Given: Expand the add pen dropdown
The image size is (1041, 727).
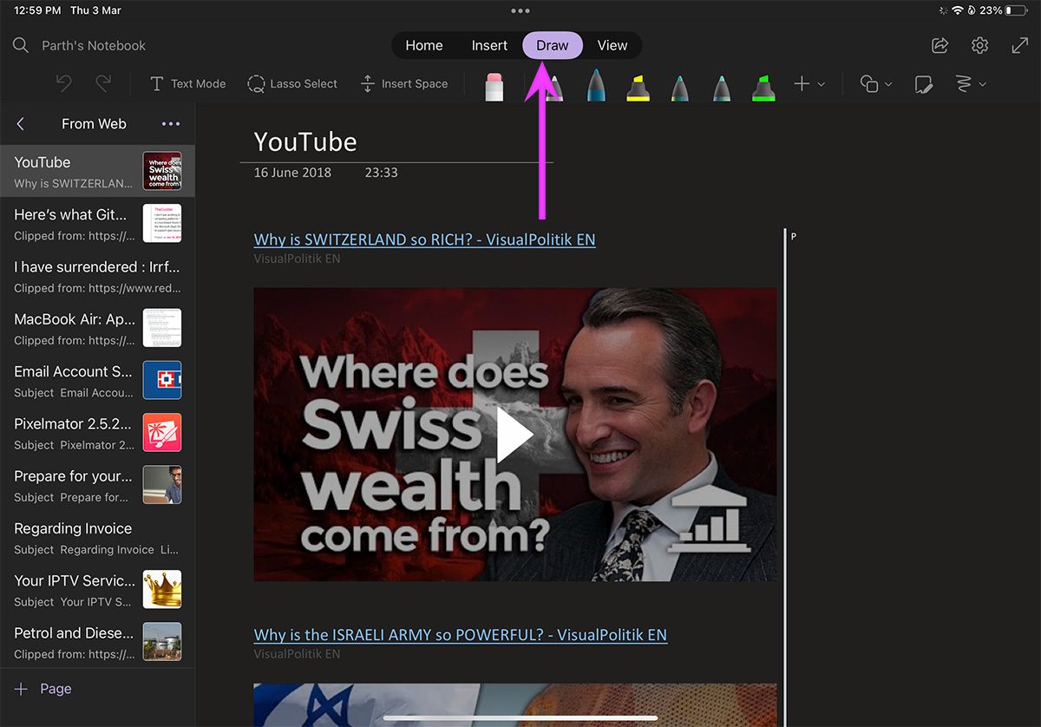Looking at the screenshot, I should 809,84.
